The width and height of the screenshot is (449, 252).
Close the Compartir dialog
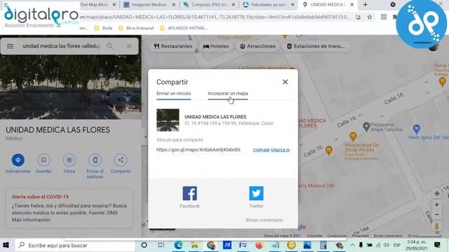pyautogui.click(x=286, y=82)
